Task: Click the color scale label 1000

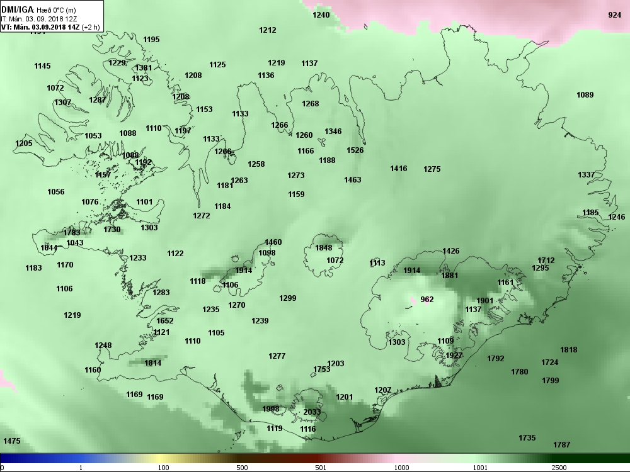Action: point(401,468)
